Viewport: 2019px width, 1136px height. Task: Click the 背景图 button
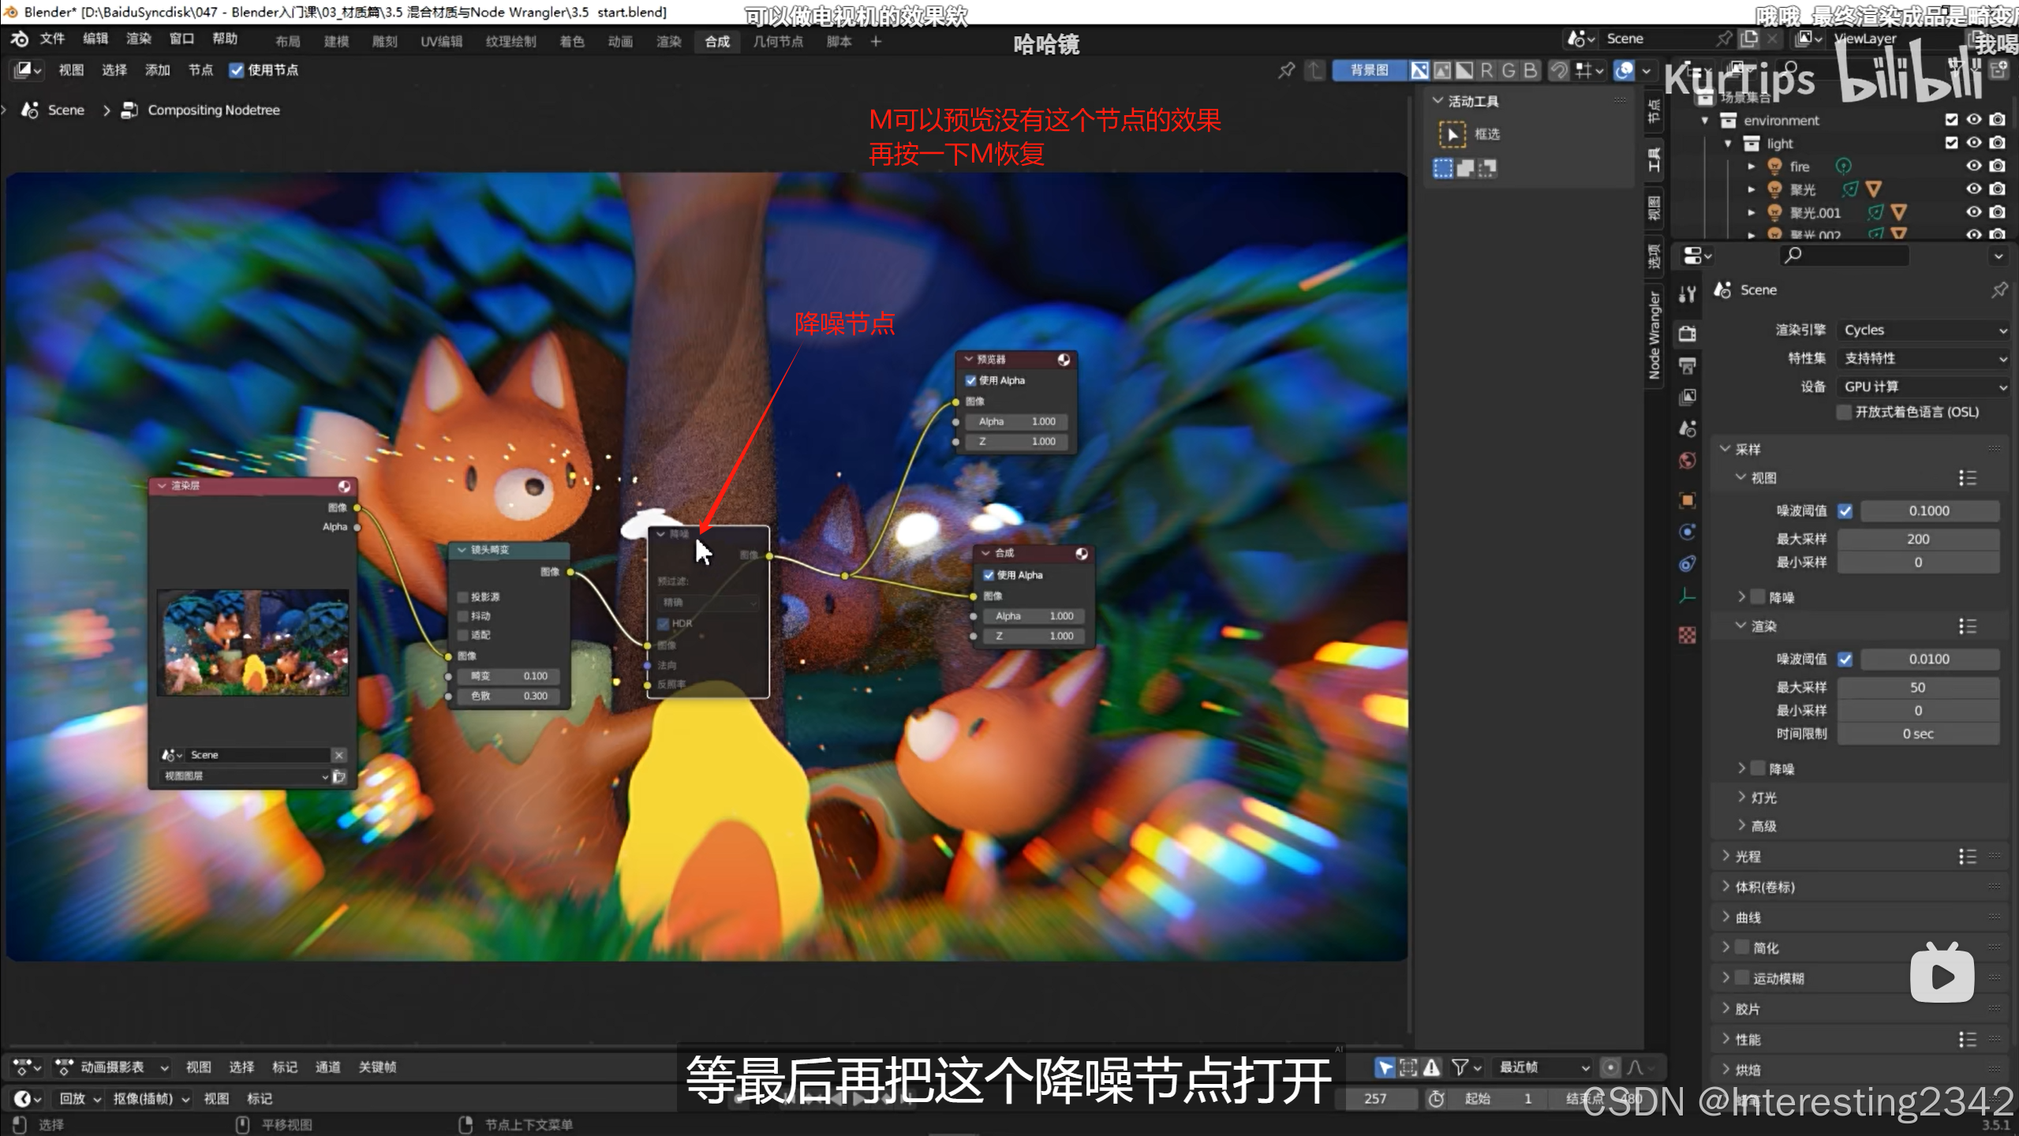(x=1369, y=70)
